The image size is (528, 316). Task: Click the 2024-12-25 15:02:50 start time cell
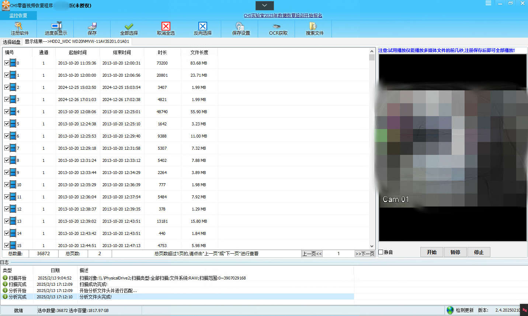77,87
